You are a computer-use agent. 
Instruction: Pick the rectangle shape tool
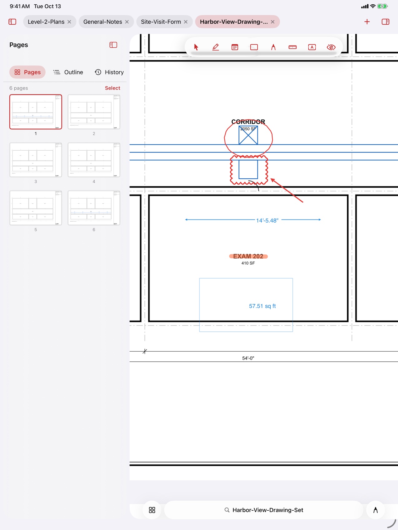254,47
